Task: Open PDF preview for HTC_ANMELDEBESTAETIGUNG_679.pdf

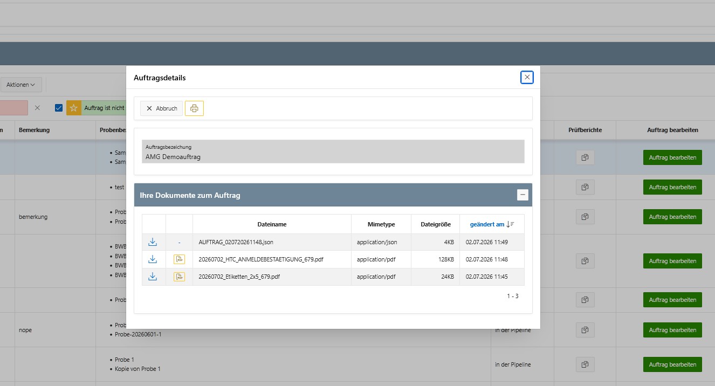Action: point(179,259)
